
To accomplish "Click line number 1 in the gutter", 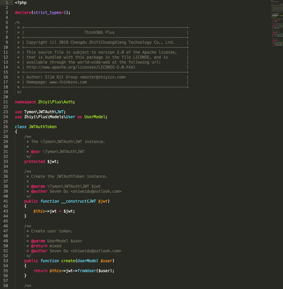I will pyautogui.click(x=7, y=2).
